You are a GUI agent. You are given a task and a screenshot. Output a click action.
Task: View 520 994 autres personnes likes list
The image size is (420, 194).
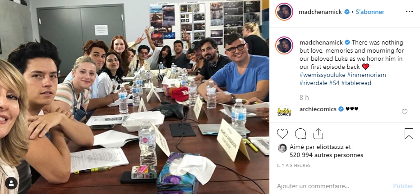pos(326,155)
